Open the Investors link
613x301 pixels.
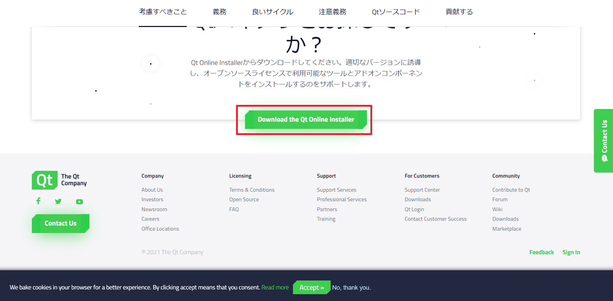[x=152, y=200]
